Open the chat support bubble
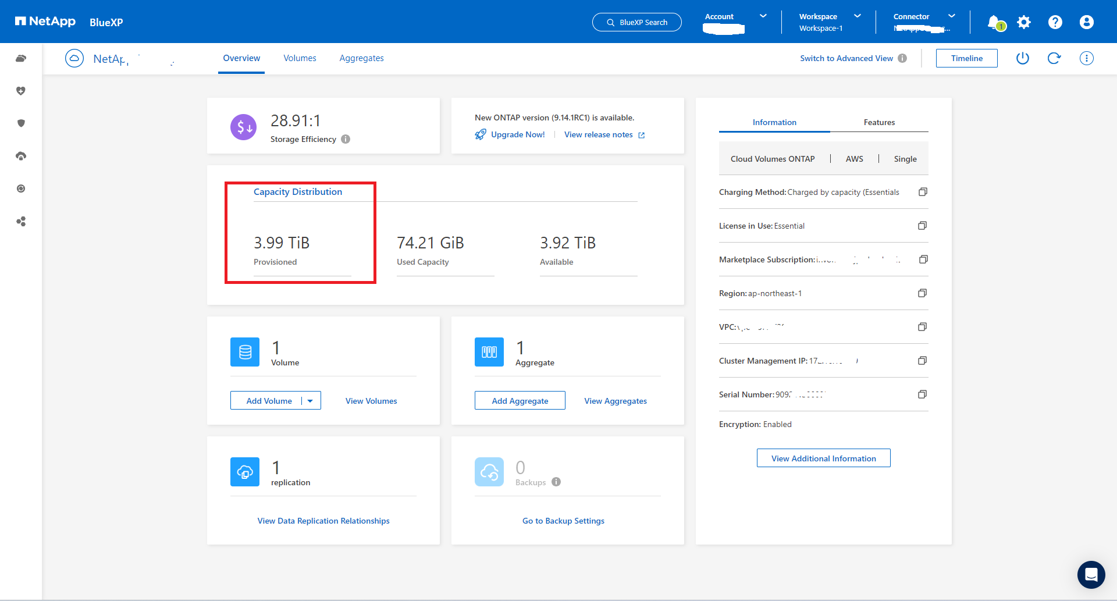The image size is (1117, 601). coord(1091,575)
